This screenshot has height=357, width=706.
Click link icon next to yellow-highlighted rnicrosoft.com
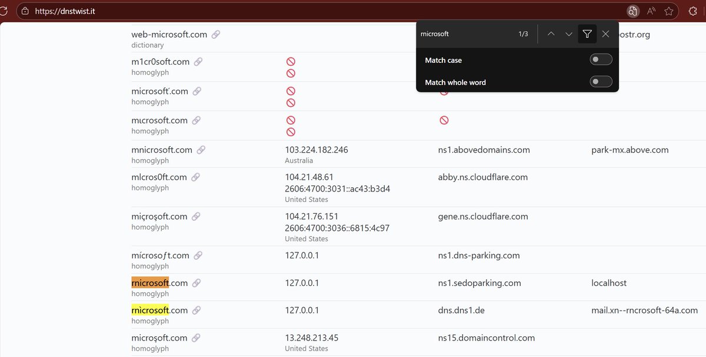tap(197, 310)
